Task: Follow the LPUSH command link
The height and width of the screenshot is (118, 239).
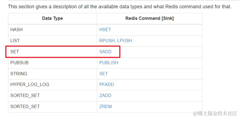Action: tap(124, 41)
